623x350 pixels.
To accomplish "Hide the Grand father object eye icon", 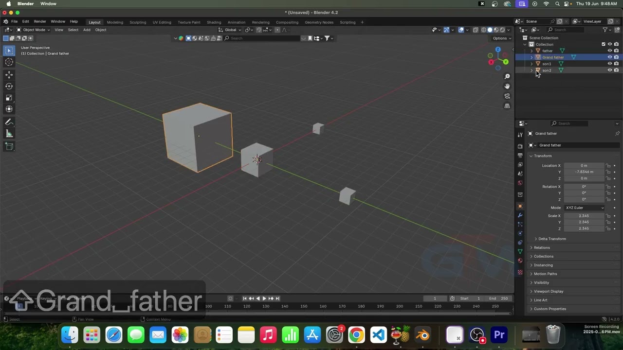I will click(609, 57).
